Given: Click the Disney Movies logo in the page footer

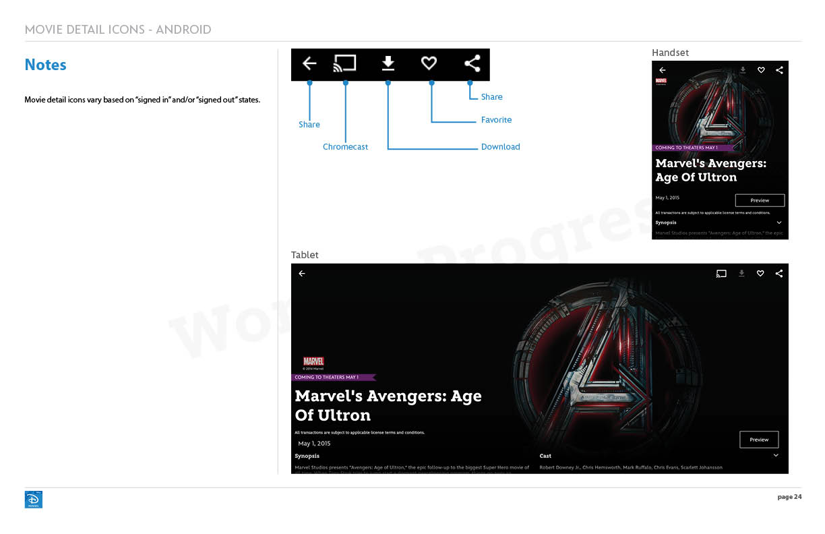Looking at the screenshot, I should (34, 500).
